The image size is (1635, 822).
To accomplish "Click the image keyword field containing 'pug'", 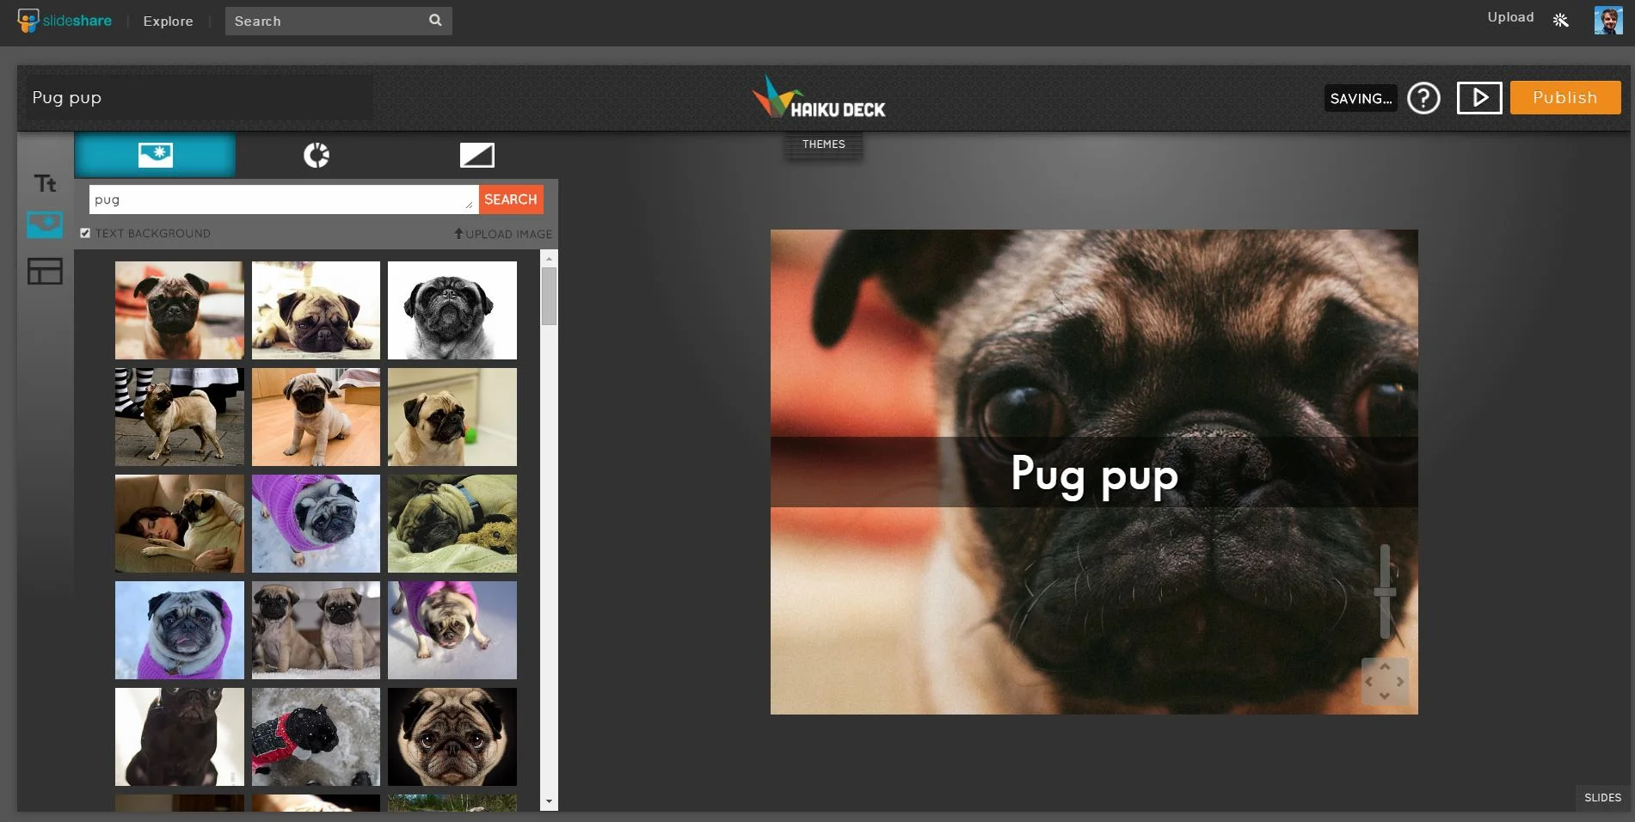I will (x=284, y=199).
